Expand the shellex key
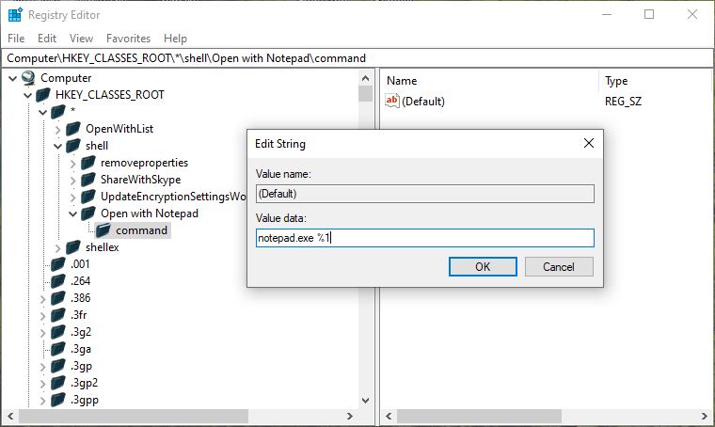 coord(58,247)
